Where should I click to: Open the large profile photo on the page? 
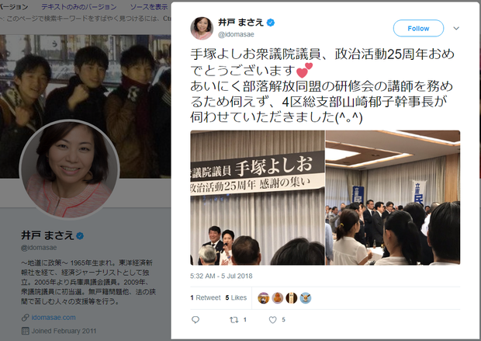tap(69, 169)
